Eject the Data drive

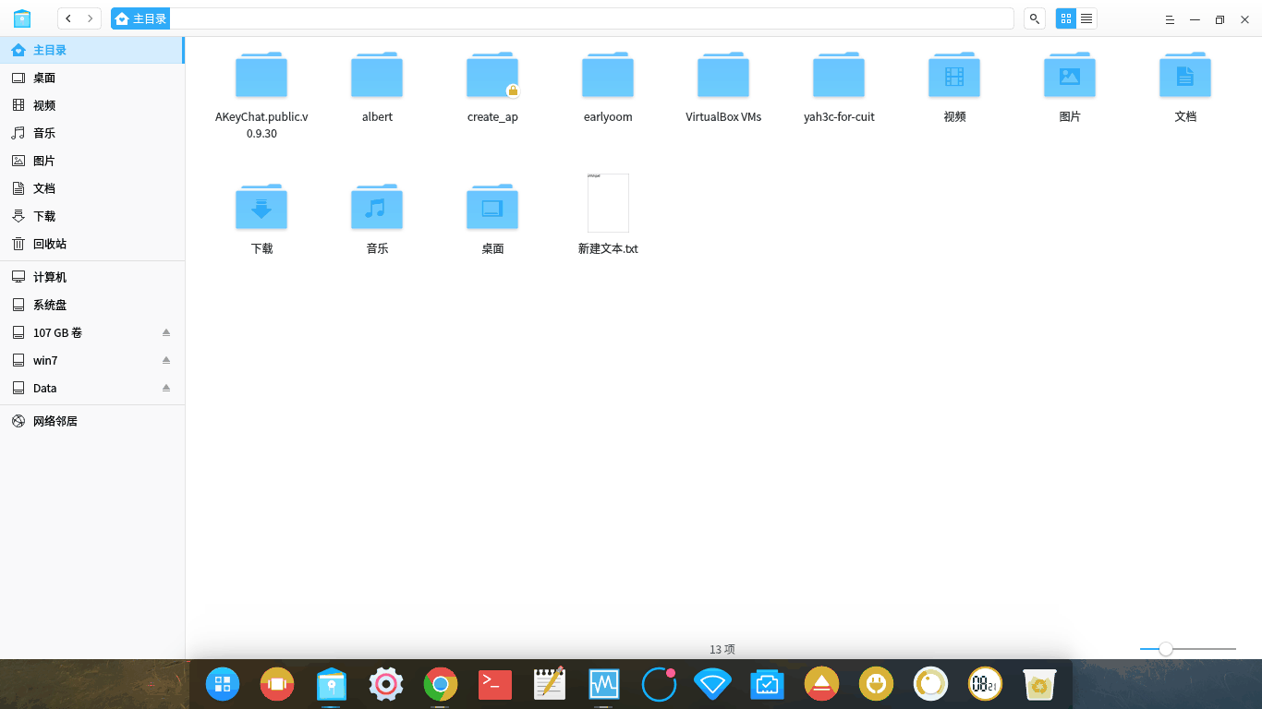(x=166, y=388)
